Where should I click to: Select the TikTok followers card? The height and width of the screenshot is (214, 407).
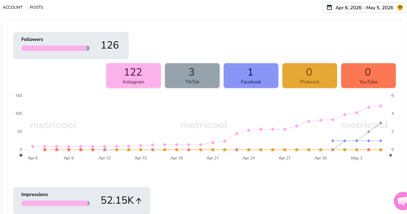tap(192, 76)
